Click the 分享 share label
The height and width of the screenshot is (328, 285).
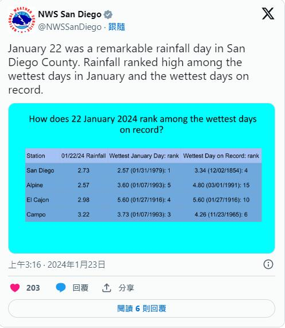pos(126,288)
